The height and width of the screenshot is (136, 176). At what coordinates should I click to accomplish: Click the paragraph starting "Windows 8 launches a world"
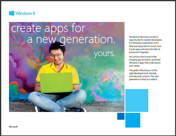tap(146, 45)
